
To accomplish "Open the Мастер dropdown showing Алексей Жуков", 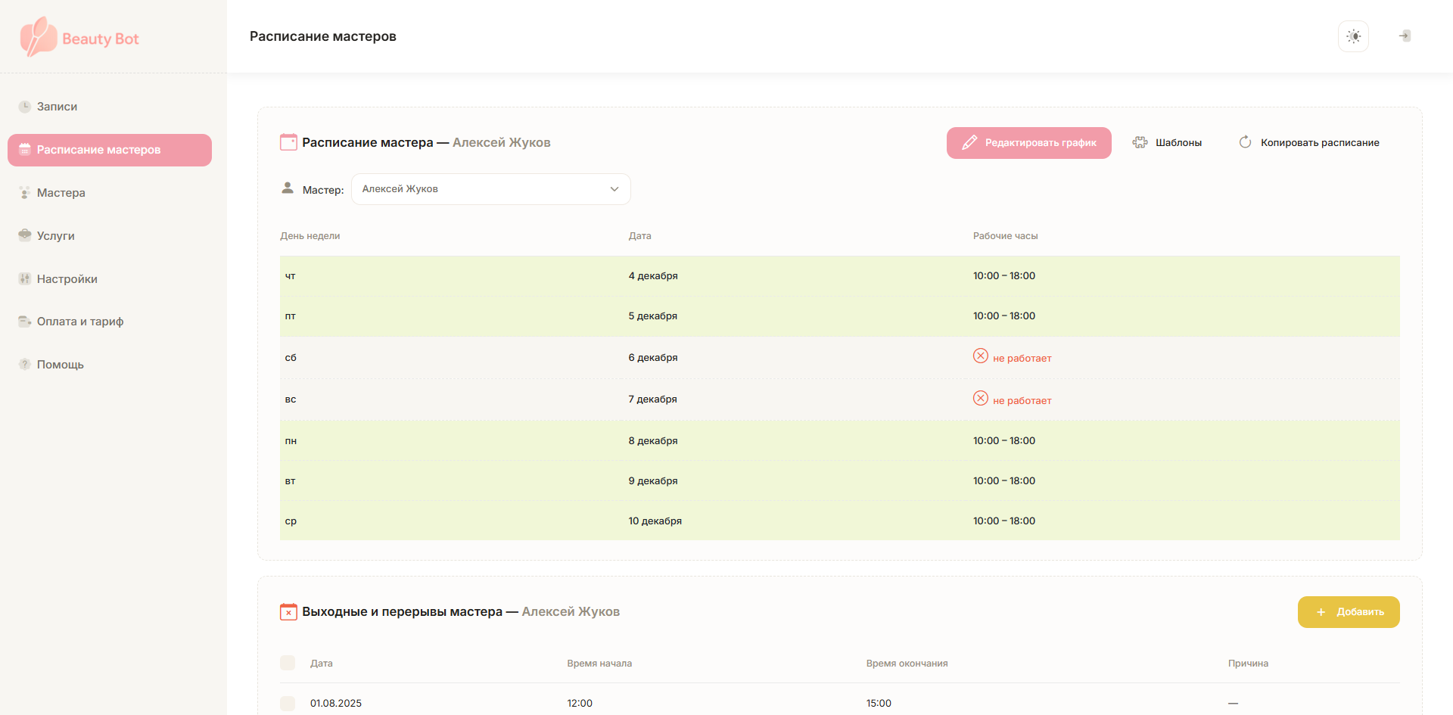I will (490, 189).
